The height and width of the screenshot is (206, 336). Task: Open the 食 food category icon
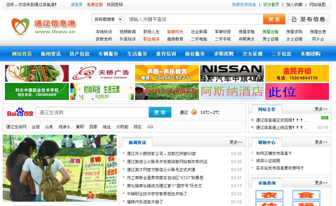click(306, 195)
